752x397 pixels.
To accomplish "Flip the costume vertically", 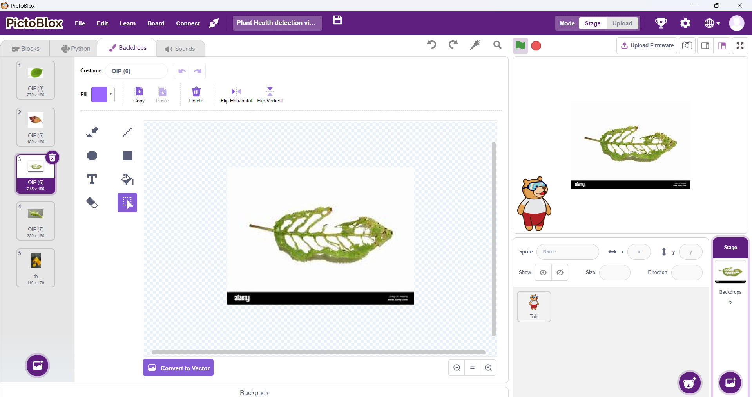I will [x=270, y=95].
